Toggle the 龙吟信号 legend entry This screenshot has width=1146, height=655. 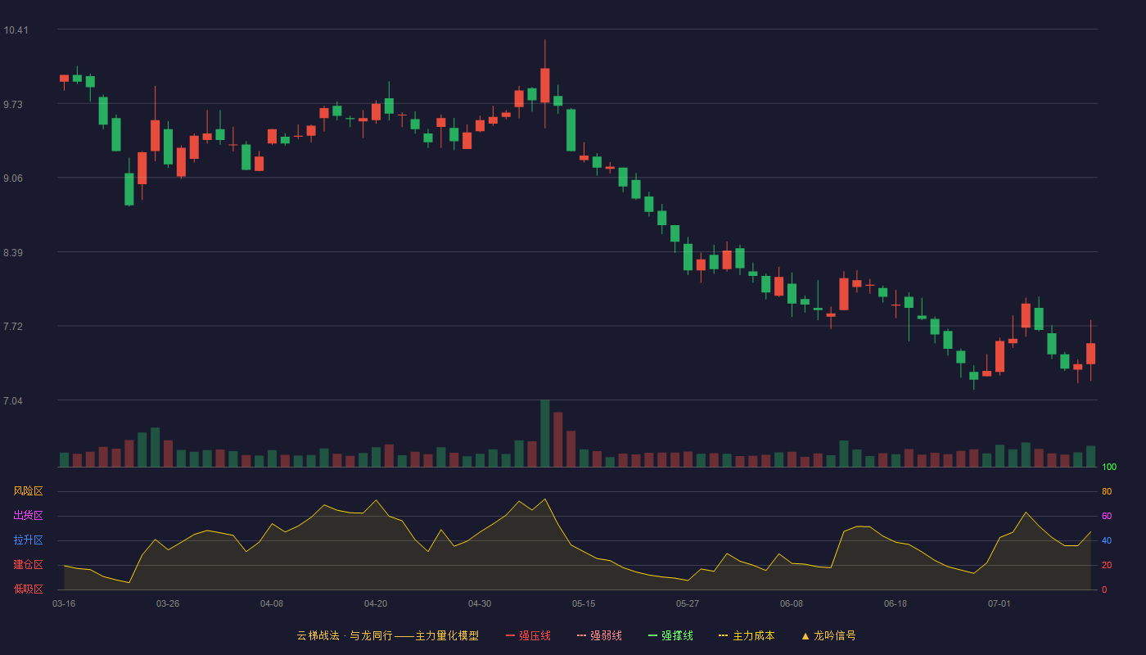[x=828, y=635]
